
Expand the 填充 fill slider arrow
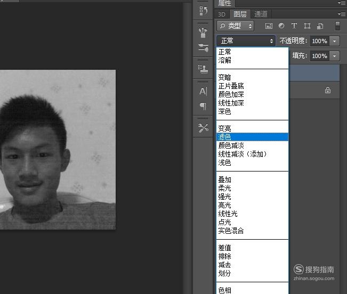coord(334,56)
